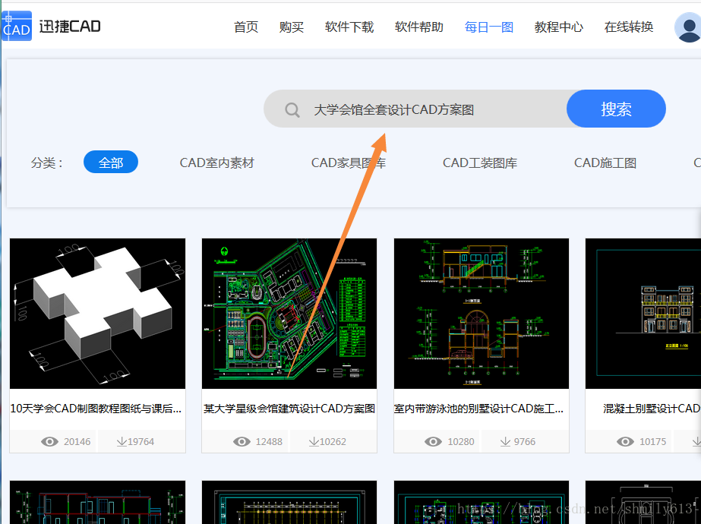This screenshot has height=524, width=701.
Task: Open 在线转换 navigation item
Action: coord(629,27)
